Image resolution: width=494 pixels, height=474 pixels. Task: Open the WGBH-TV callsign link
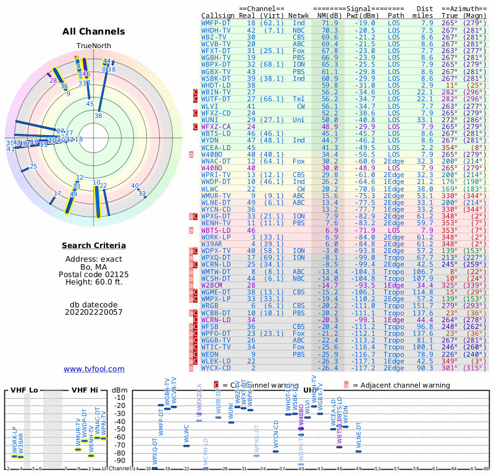click(x=216, y=57)
